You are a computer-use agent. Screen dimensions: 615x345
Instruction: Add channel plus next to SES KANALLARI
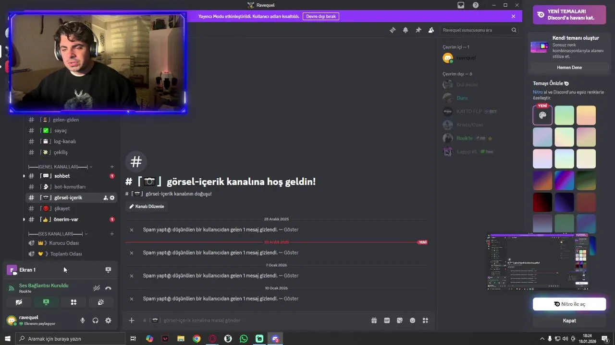pos(112,234)
